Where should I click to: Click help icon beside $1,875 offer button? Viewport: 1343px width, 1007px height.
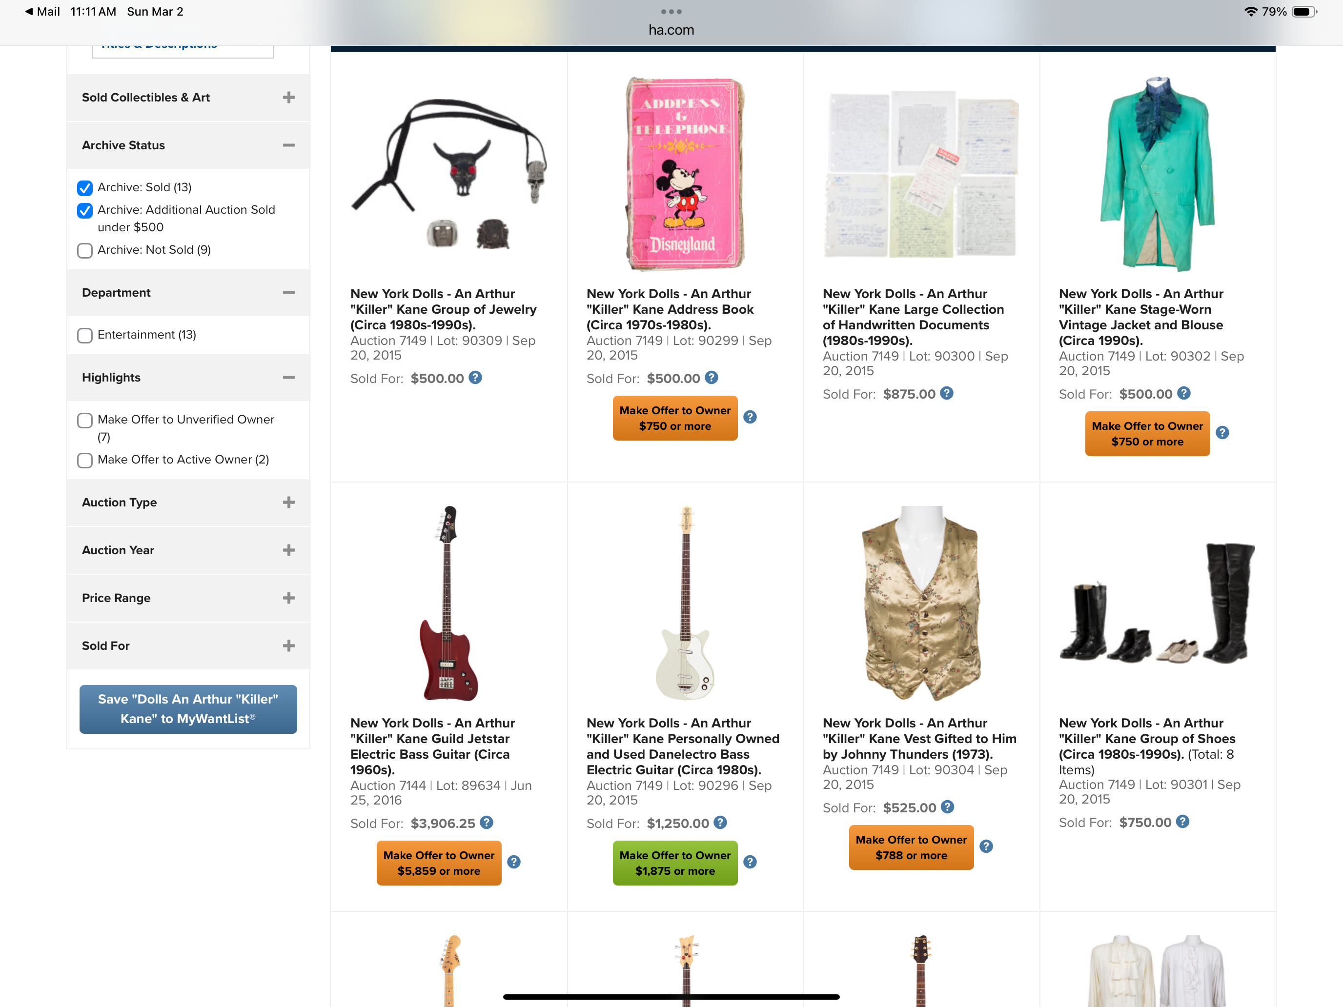(x=750, y=862)
